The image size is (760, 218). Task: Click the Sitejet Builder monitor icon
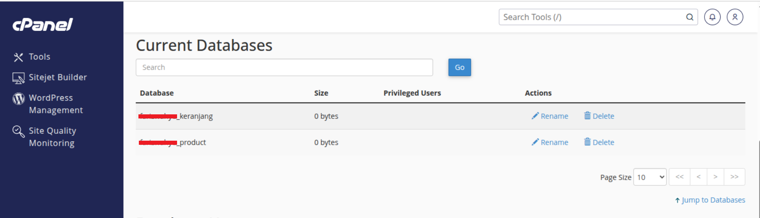18,78
